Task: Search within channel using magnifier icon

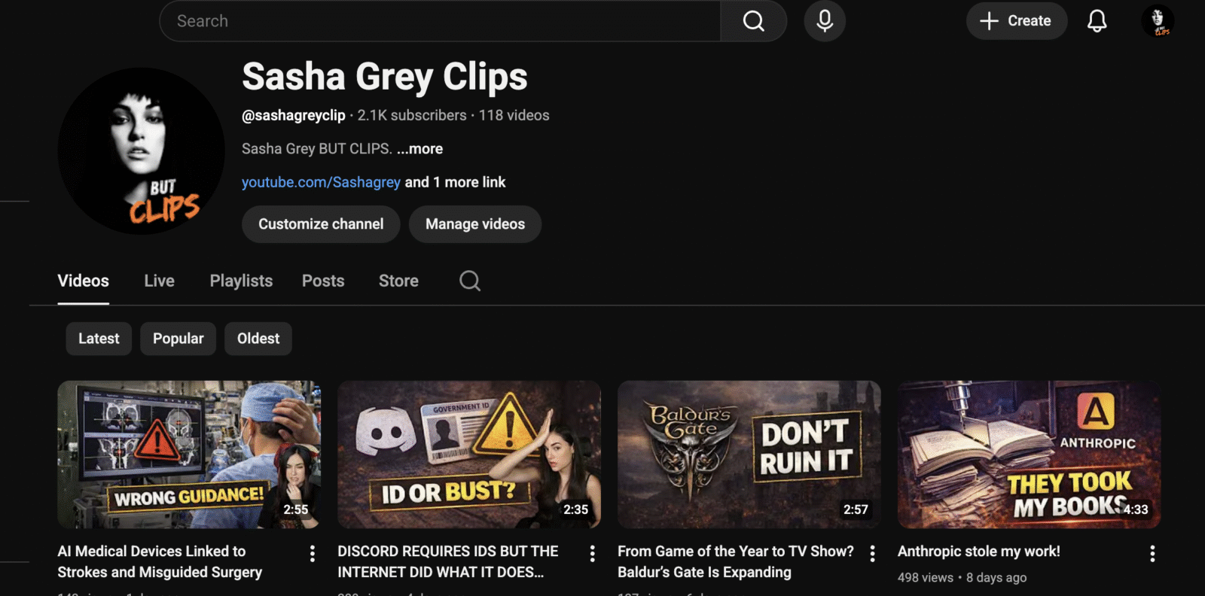Action: coord(470,281)
